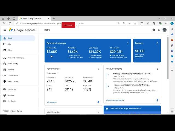The image size is (175, 131).
Task: Open Edge sidebar search icon
Action: [x=172, y=29]
